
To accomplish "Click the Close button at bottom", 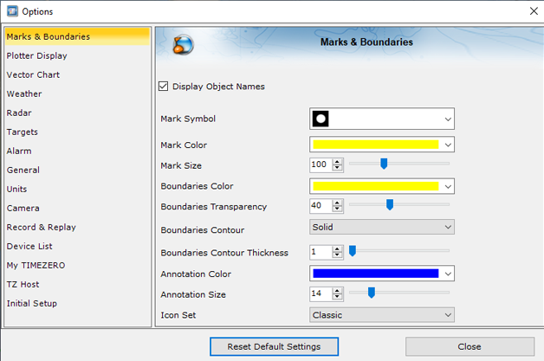I will coord(469,346).
